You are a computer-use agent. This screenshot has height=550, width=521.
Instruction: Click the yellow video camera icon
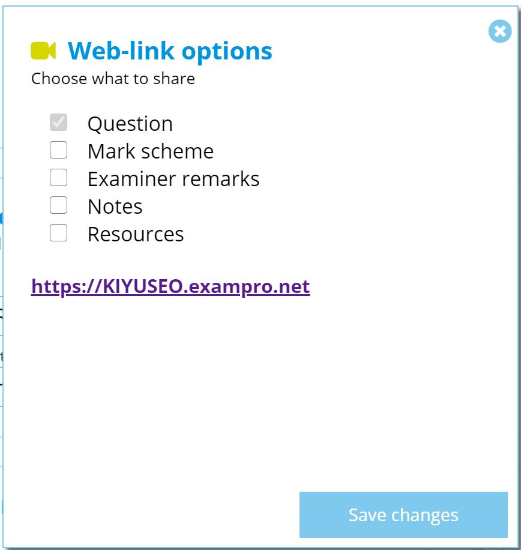pos(43,51)
